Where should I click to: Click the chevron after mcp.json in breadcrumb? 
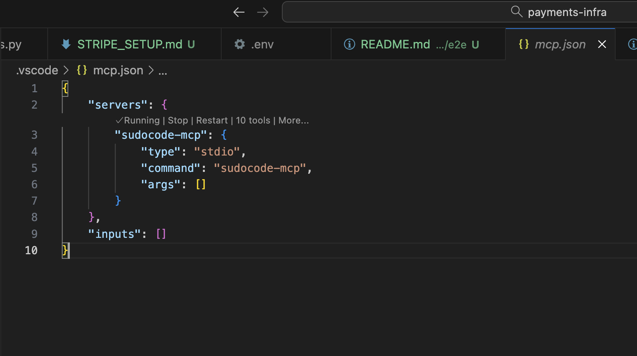(151, 70)
